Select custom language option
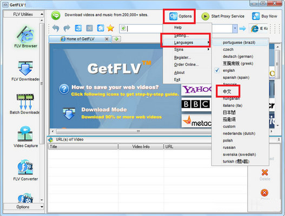The height and width of the screenshot is (216, 285). (x=240, y=126)
